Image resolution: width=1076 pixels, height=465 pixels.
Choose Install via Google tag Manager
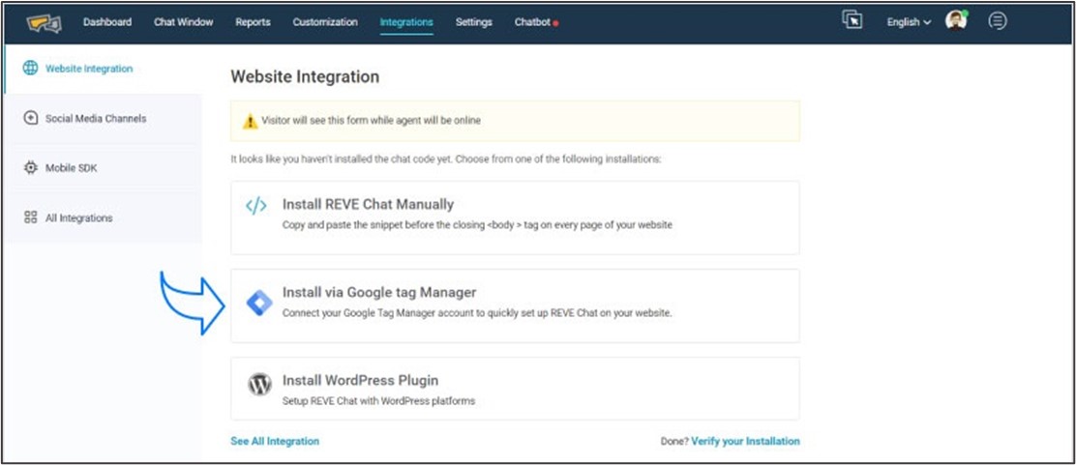[516, 305]
